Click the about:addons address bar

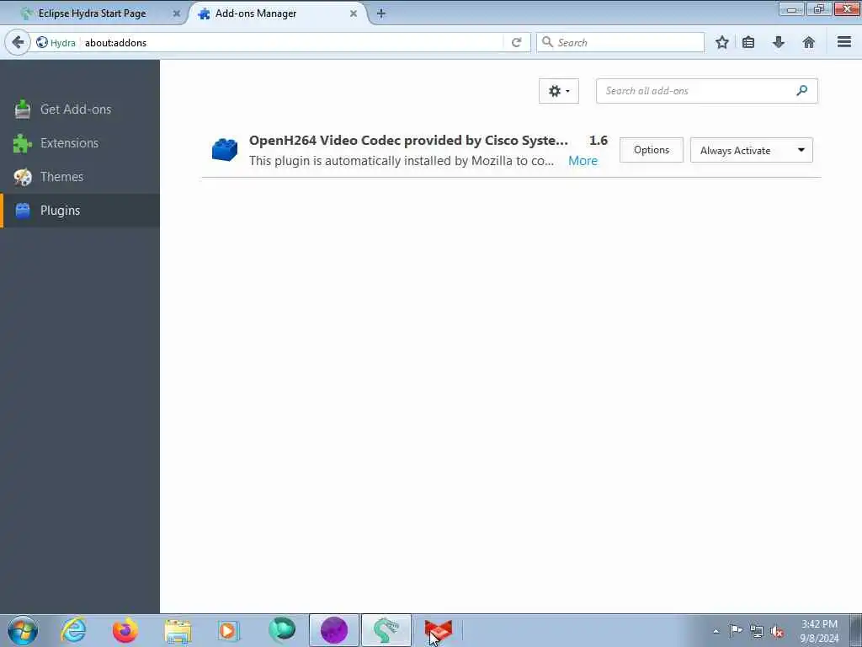(x=291, y=42)
